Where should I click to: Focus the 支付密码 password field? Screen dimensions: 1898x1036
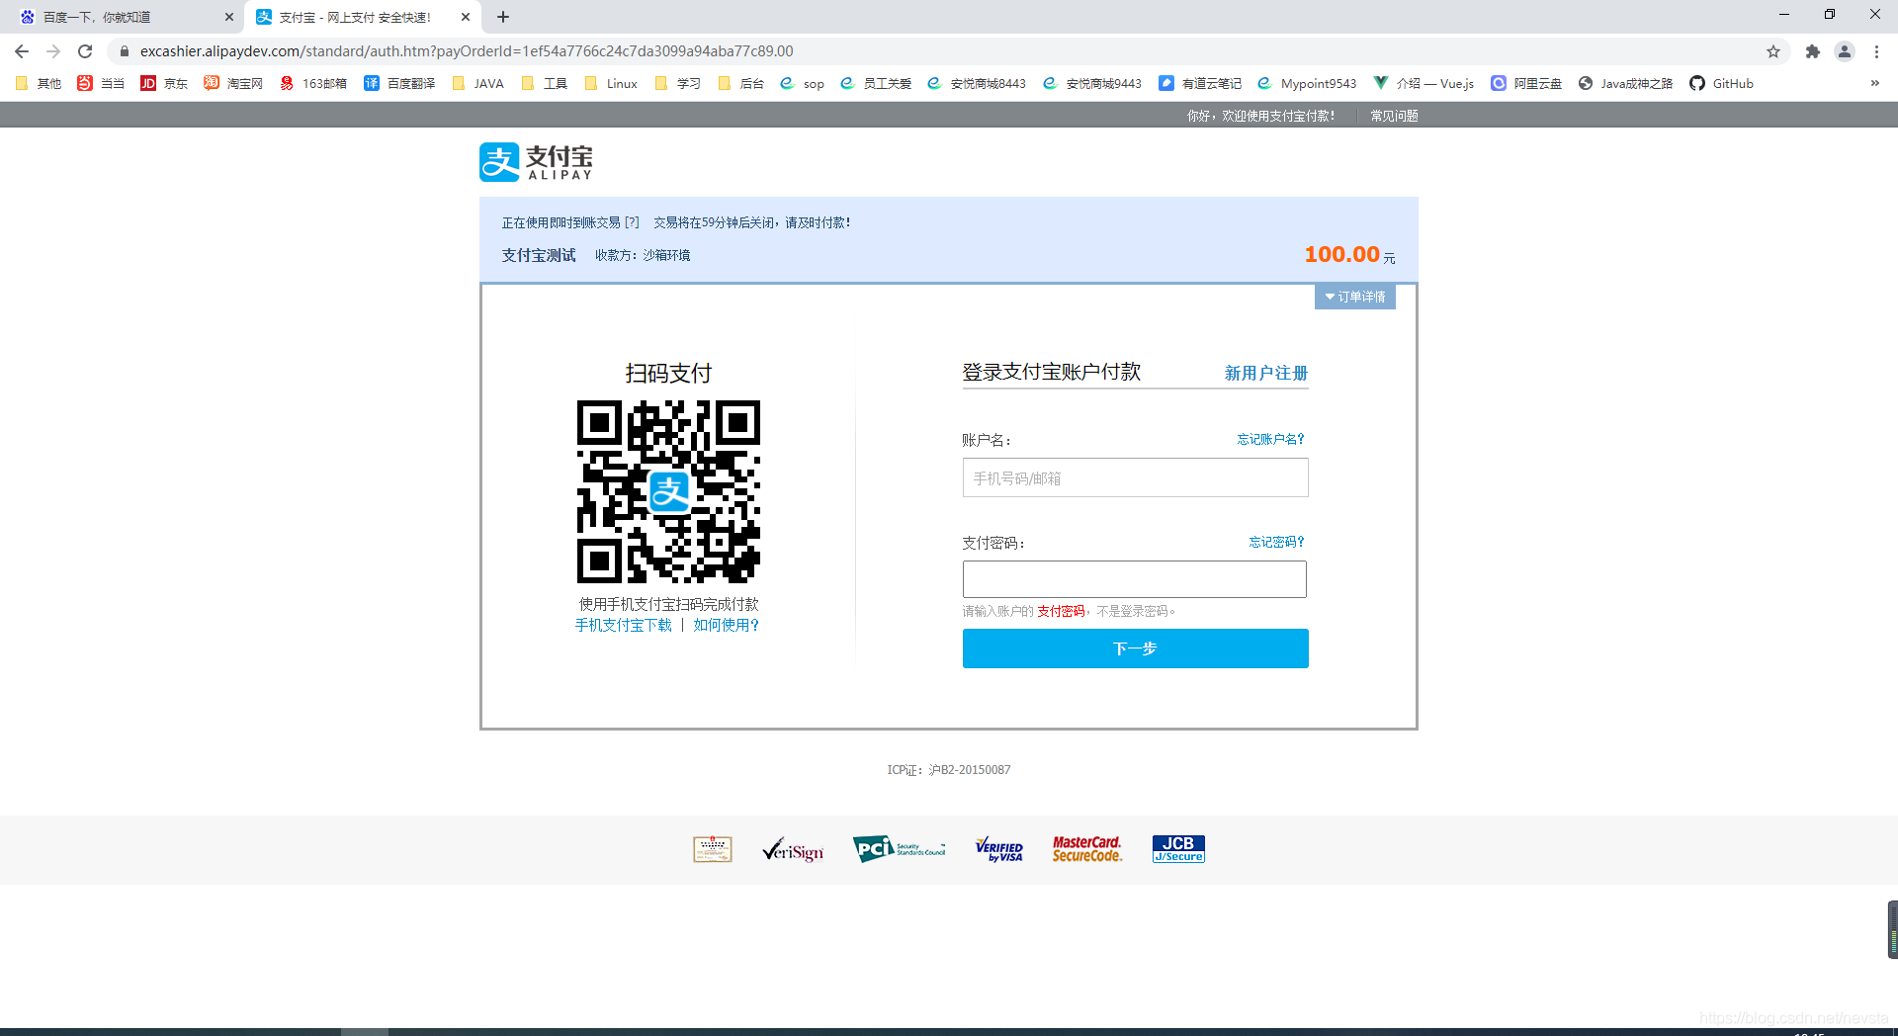tap(1135, 579)
